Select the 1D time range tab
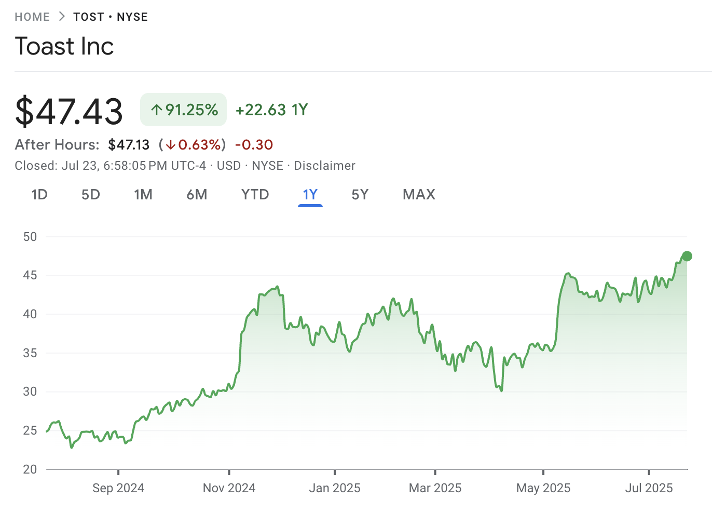 pos(39,195)
